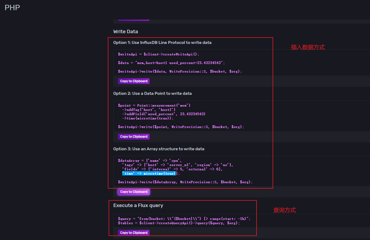
Task: Copy the Line Protocol example to clipboard
Action: [133, 81]
